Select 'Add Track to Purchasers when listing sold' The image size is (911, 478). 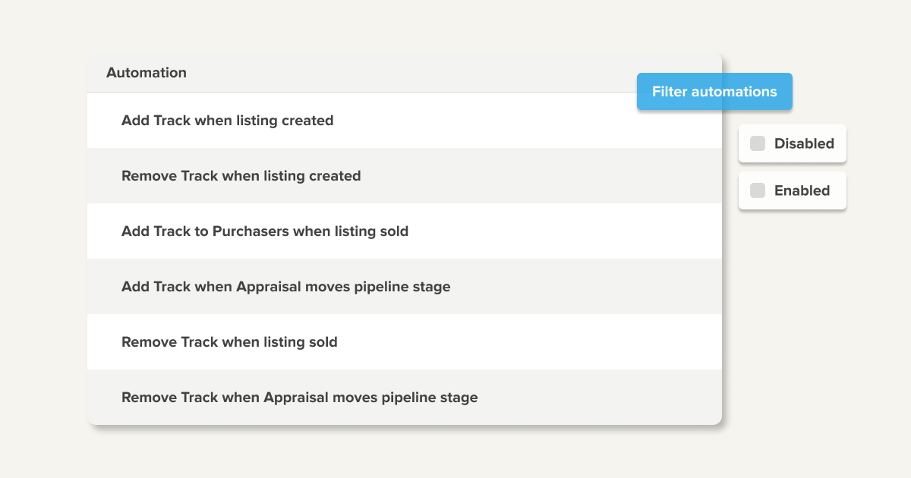[265, 231]
